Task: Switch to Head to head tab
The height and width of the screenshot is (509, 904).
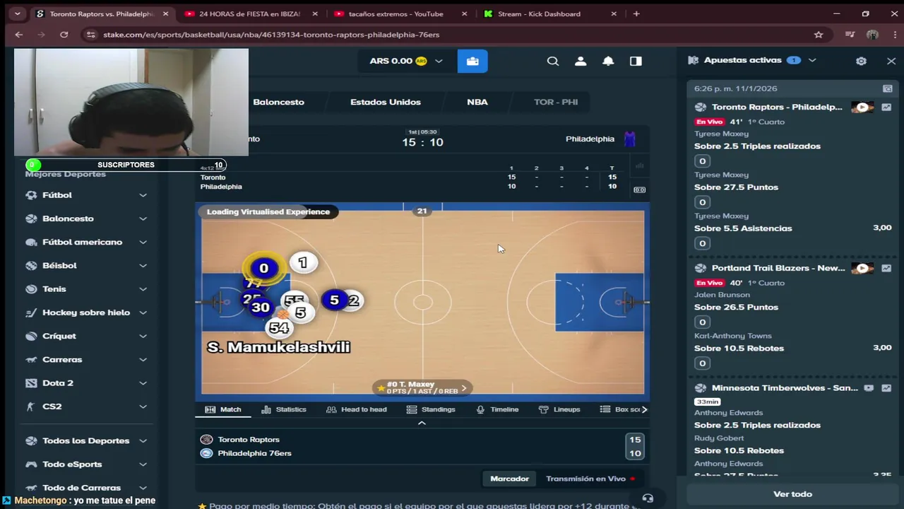Action: (357, 409)
